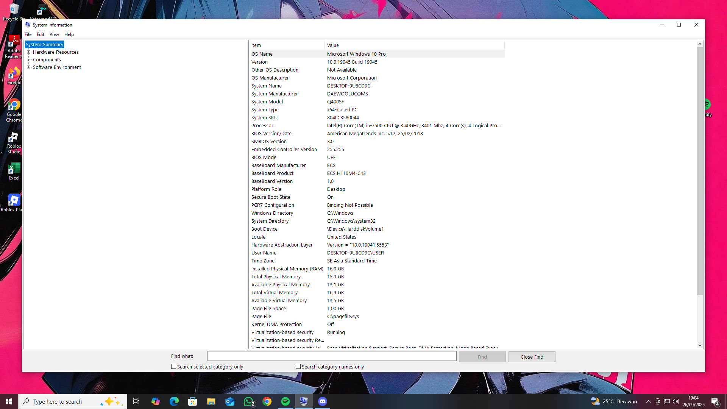Click the Close Find button
Screen dimensions: 727x409
[532, 357]
